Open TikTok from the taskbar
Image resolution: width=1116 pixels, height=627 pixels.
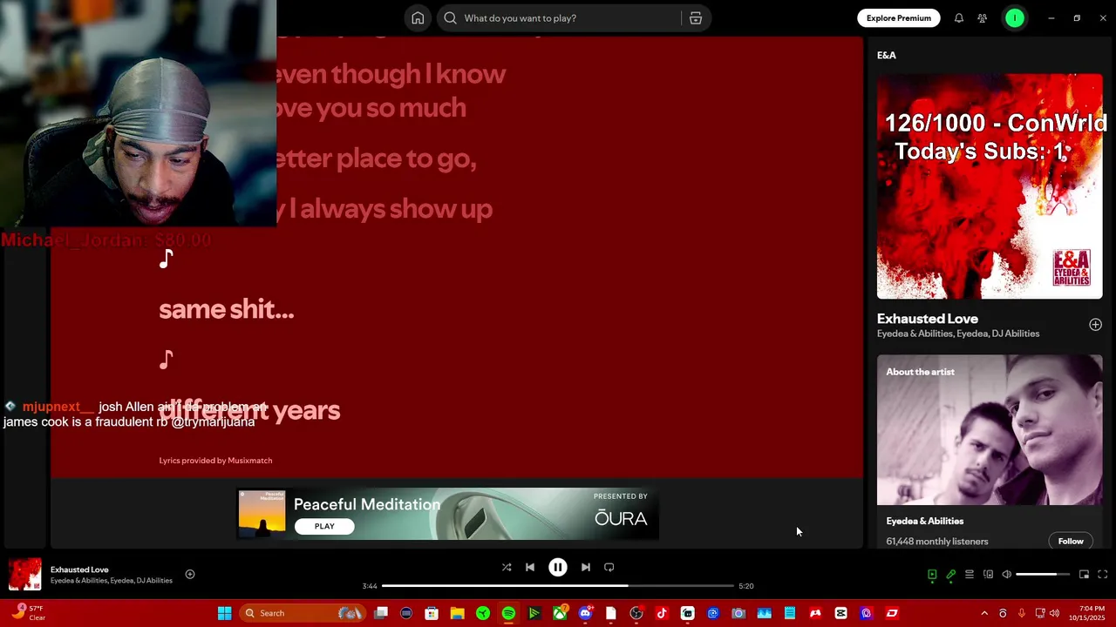[x=662, y=613]
